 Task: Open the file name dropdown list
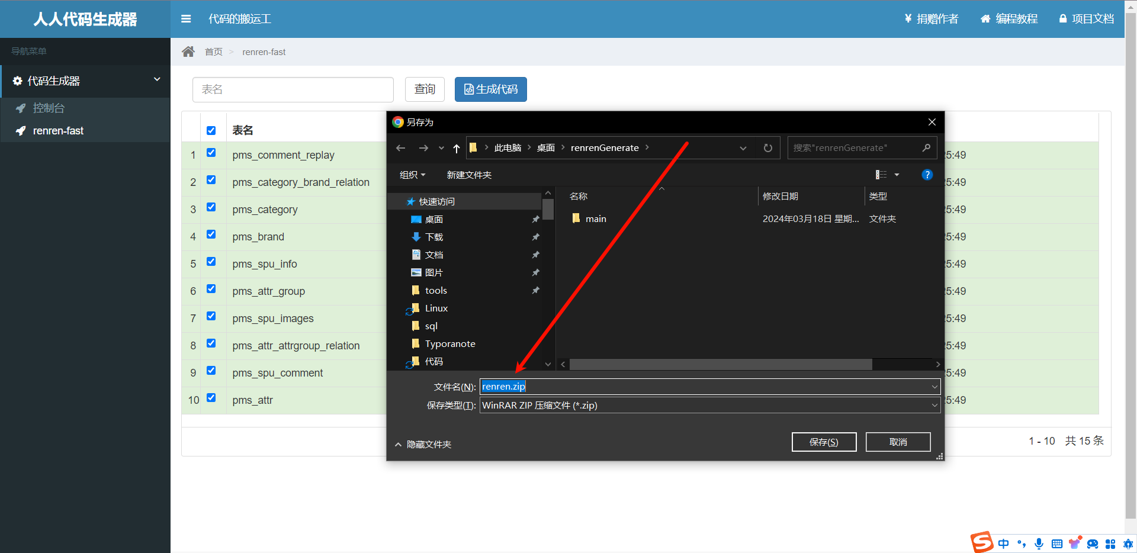pos(934,387)
